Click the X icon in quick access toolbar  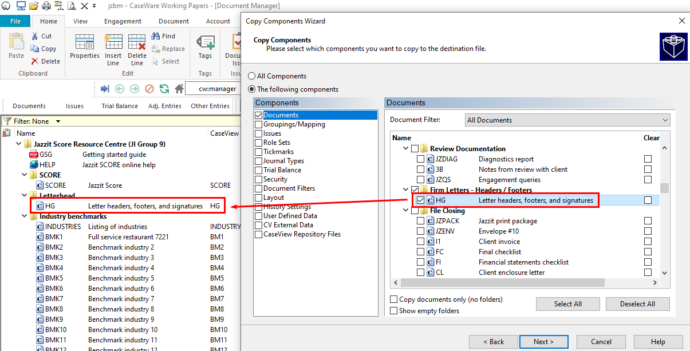84,6
